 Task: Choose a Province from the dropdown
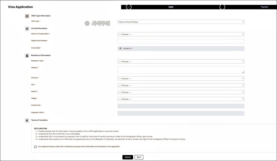(x=181, y=78)
